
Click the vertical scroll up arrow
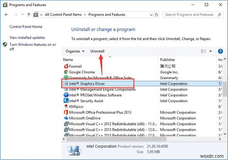tap(225, 59)
